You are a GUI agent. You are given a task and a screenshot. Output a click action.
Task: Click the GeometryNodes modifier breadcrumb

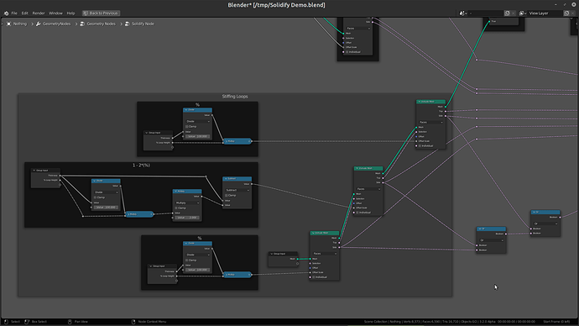coord(56,24)
